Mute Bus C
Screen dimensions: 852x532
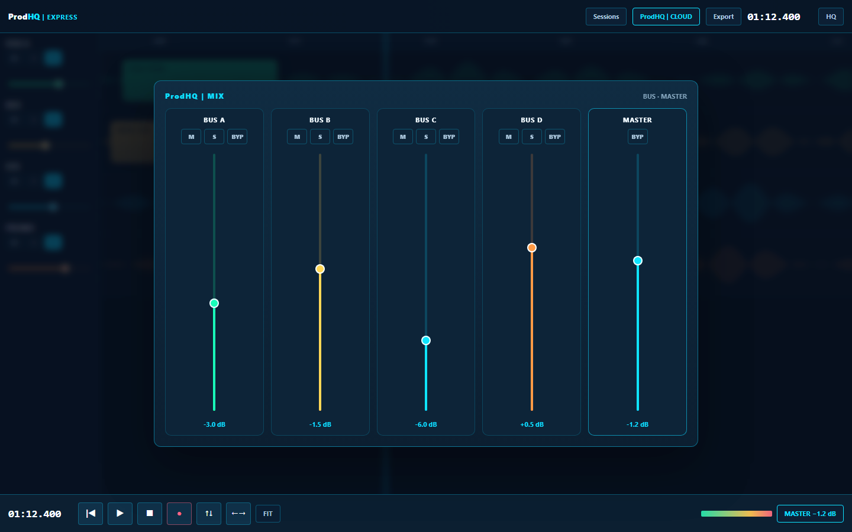403,137
